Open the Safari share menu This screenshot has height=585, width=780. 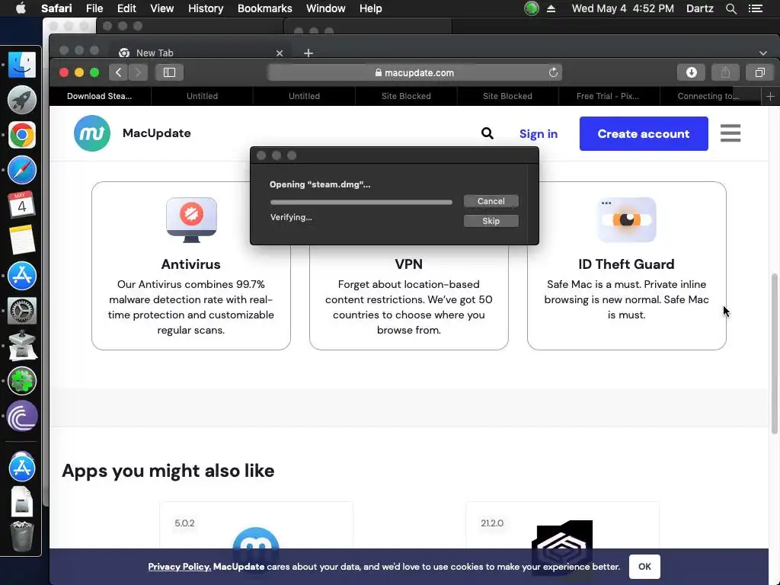(725, 72)
